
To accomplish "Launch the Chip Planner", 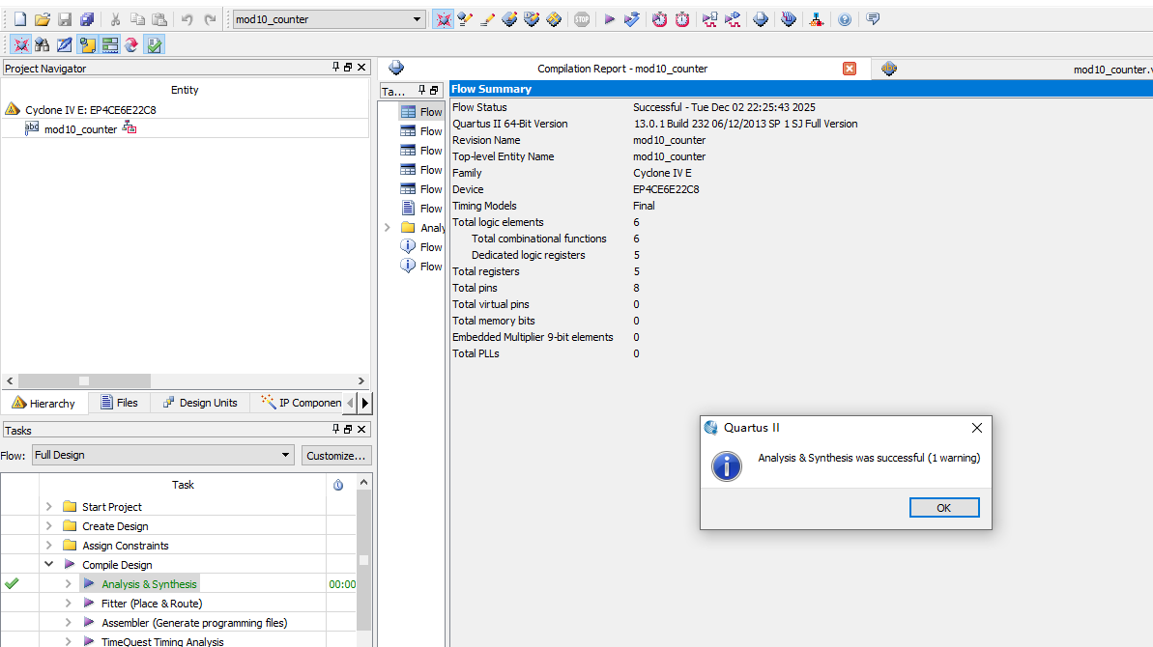I will point(555,19).
